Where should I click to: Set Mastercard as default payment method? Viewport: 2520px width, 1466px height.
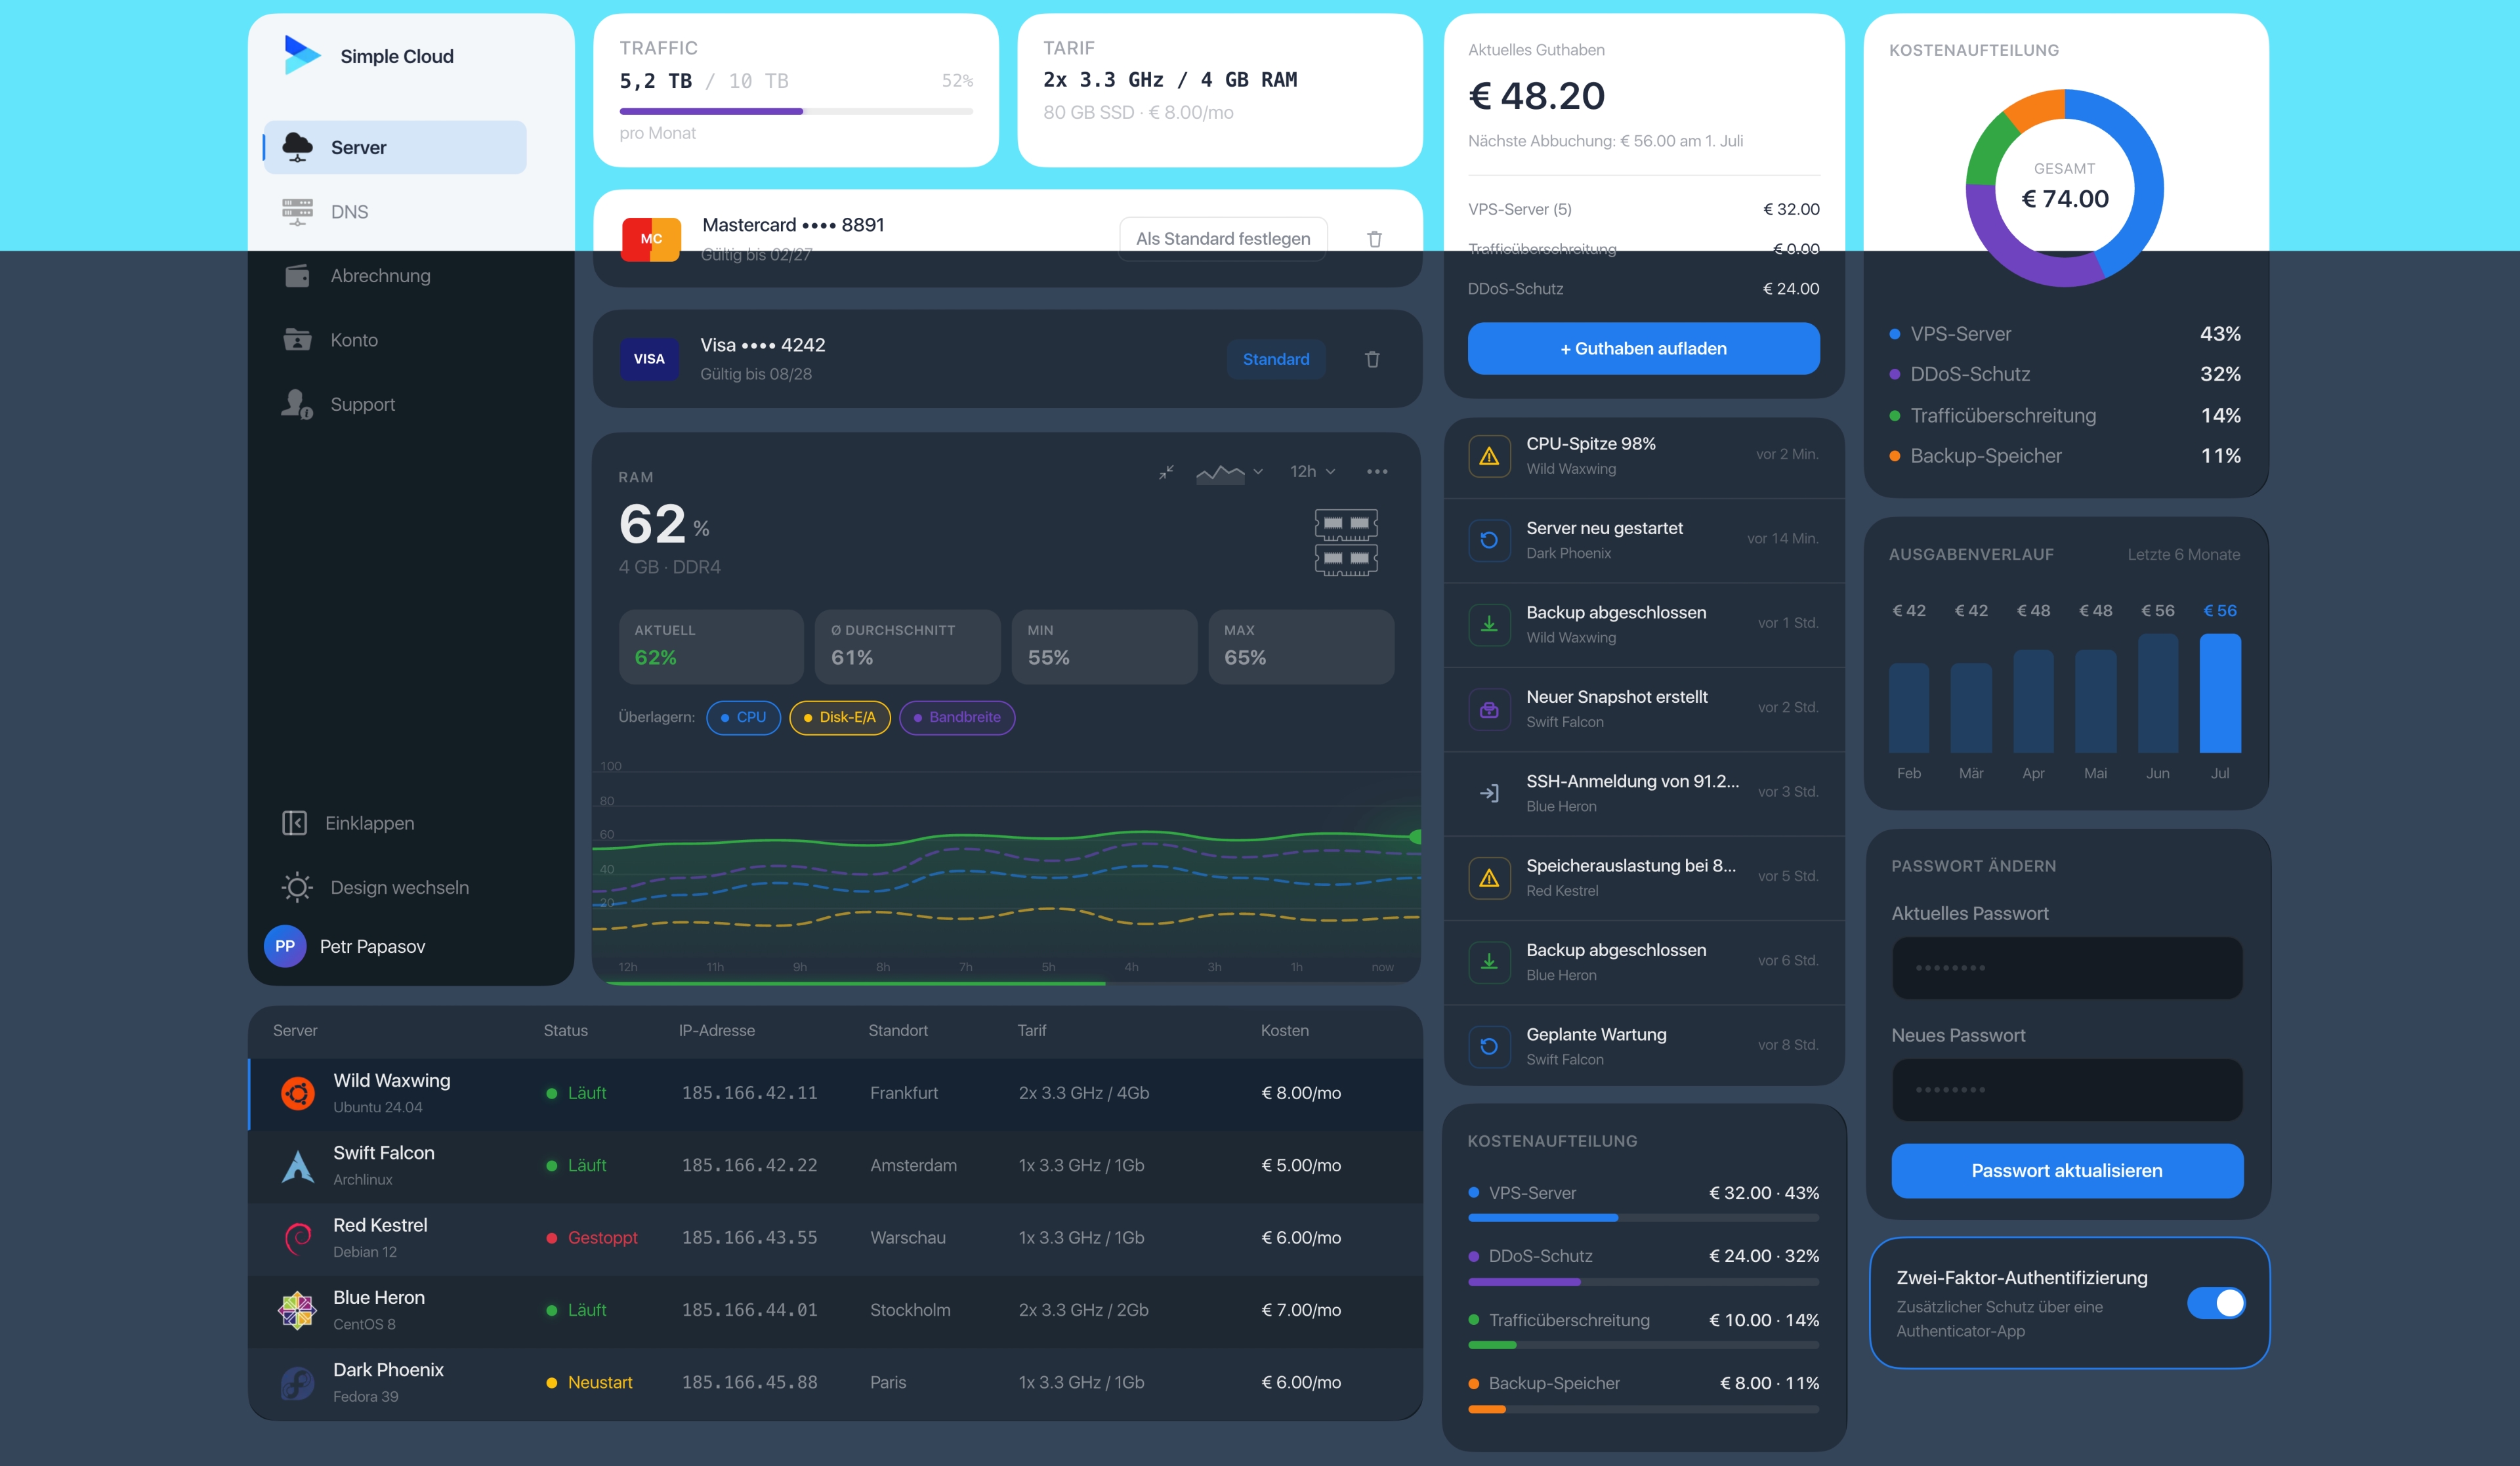(1223, 239)
